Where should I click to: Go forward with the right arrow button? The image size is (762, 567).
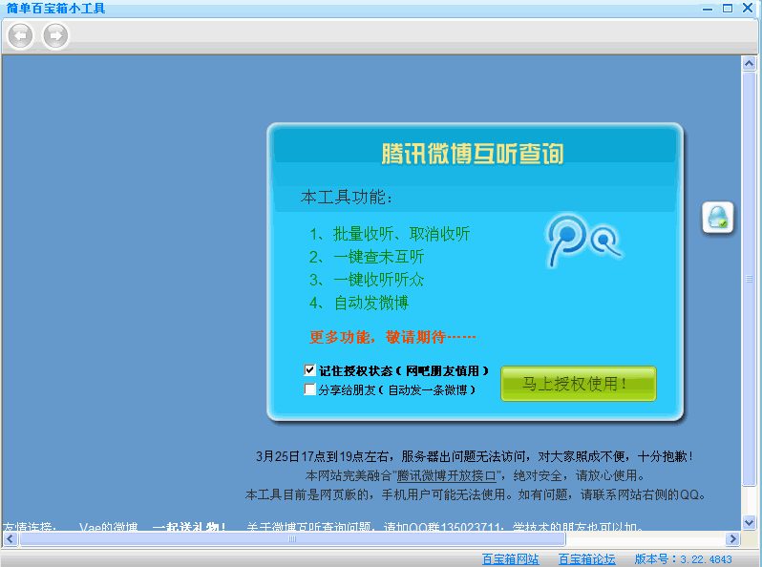tap(56, 35)
